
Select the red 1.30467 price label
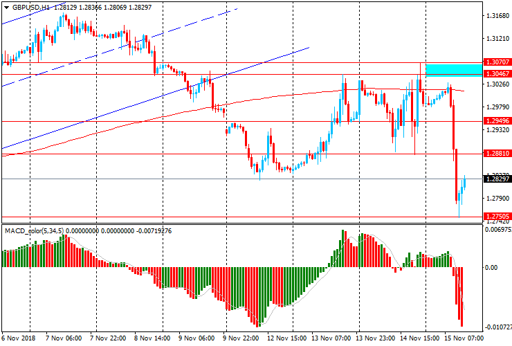497,73
